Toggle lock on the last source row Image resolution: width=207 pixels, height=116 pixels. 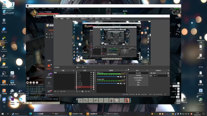pos(93,89)
